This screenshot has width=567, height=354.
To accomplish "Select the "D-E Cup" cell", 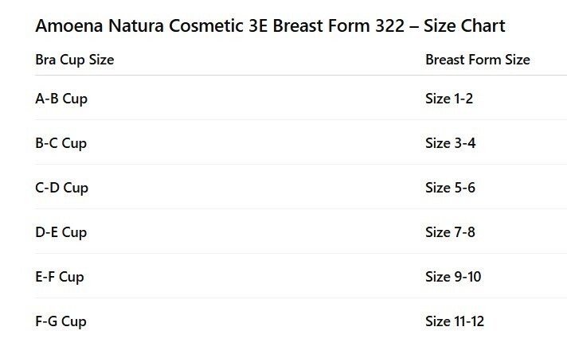I will (61, 232).
